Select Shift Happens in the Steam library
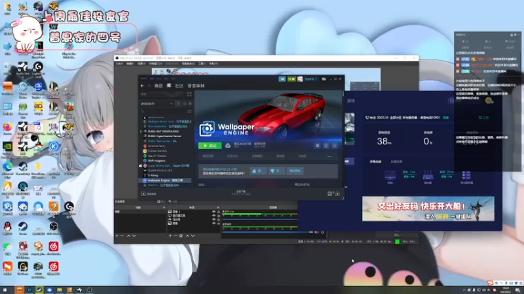The image size is (524, 294). click(157, 161)
